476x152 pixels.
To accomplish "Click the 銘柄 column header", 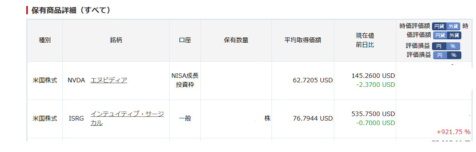I will [x=116, y=40].
